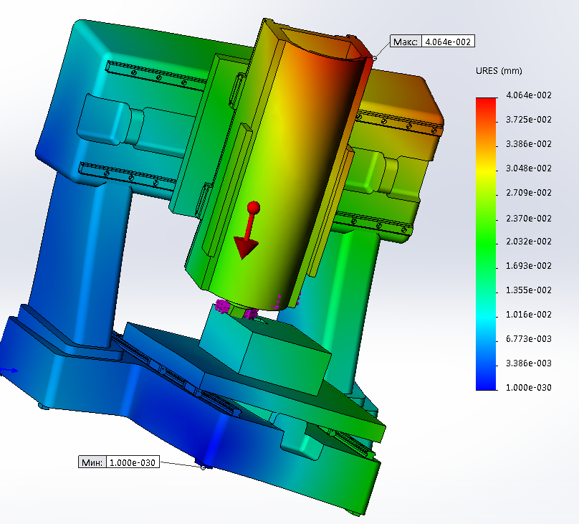This screenshot has width=579, height=524.
Task: Click the minimum displacement marker point on the base
Action: click(203, 467)
